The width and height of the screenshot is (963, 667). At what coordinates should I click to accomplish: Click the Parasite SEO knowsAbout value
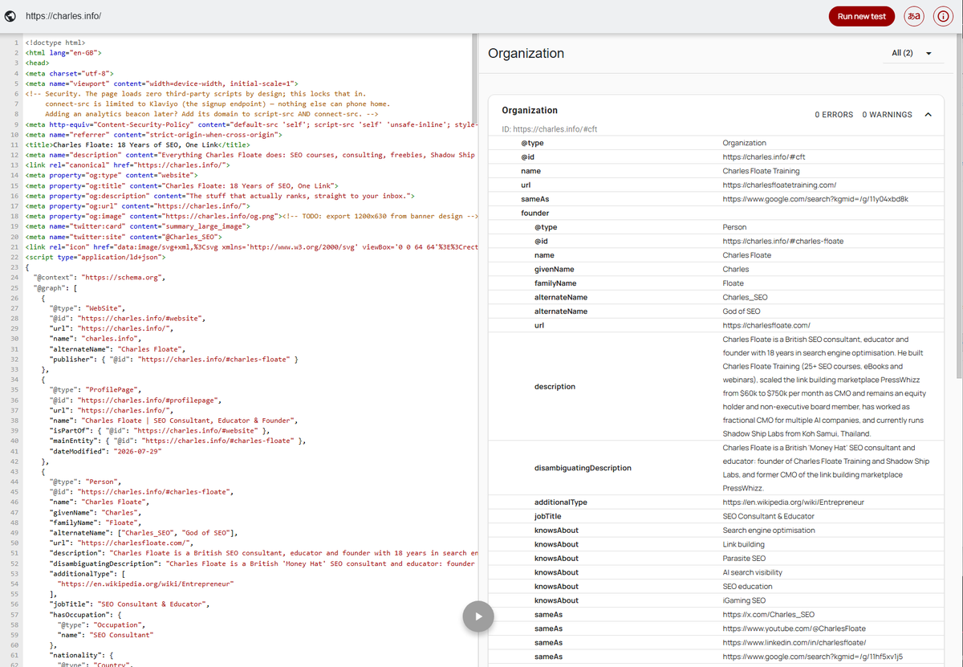[x=744, y=558]
